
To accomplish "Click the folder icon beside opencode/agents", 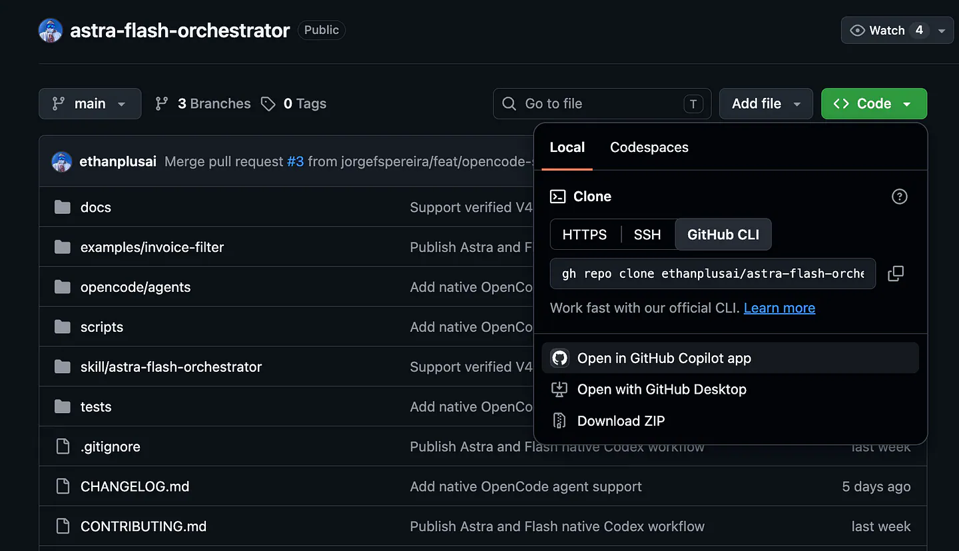I will pyautogui.click(x=63, y=287).
